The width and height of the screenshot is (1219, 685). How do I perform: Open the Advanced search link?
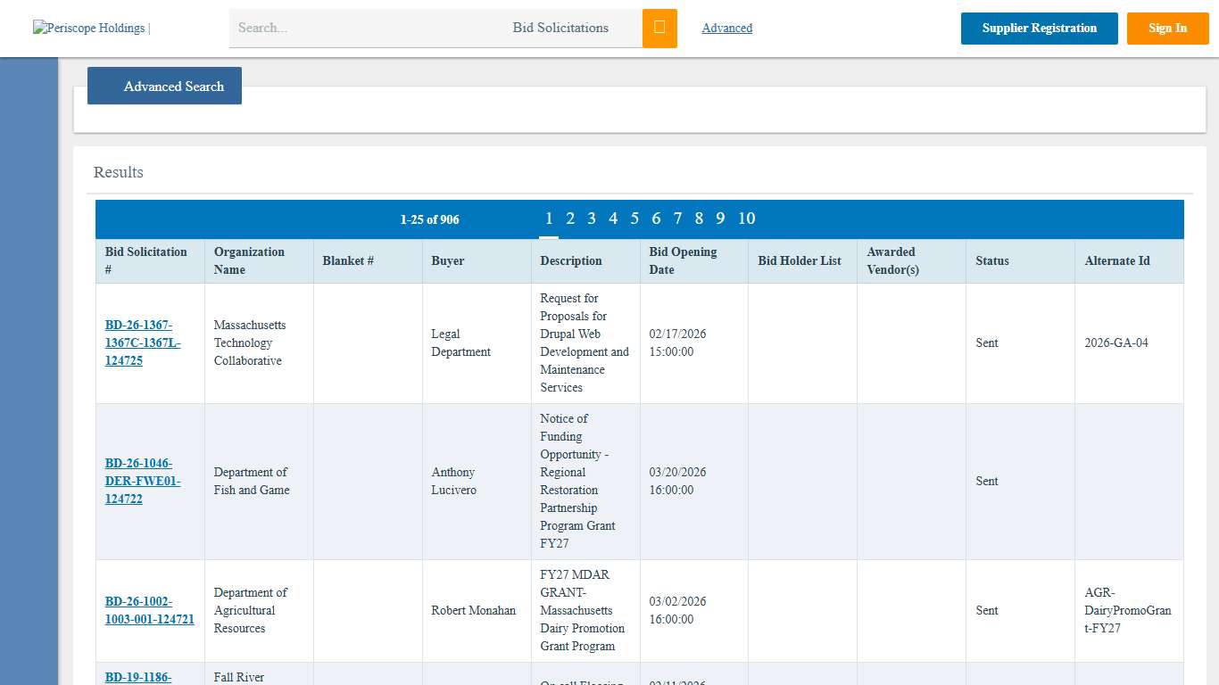click(726, 28)
